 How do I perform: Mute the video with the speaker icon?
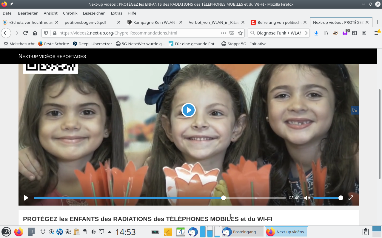307,198
